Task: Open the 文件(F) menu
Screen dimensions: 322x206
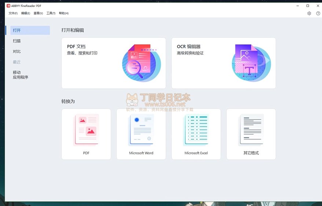Action: point(13,13)
